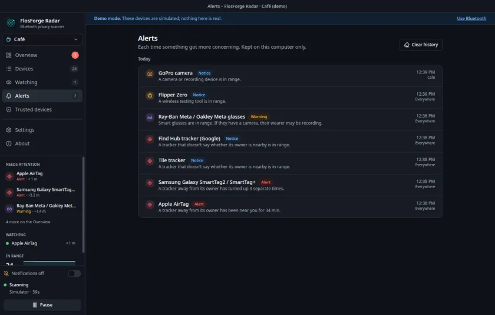
Task: Toggle the Notifications off switch
Action: [x=74, y=273]
